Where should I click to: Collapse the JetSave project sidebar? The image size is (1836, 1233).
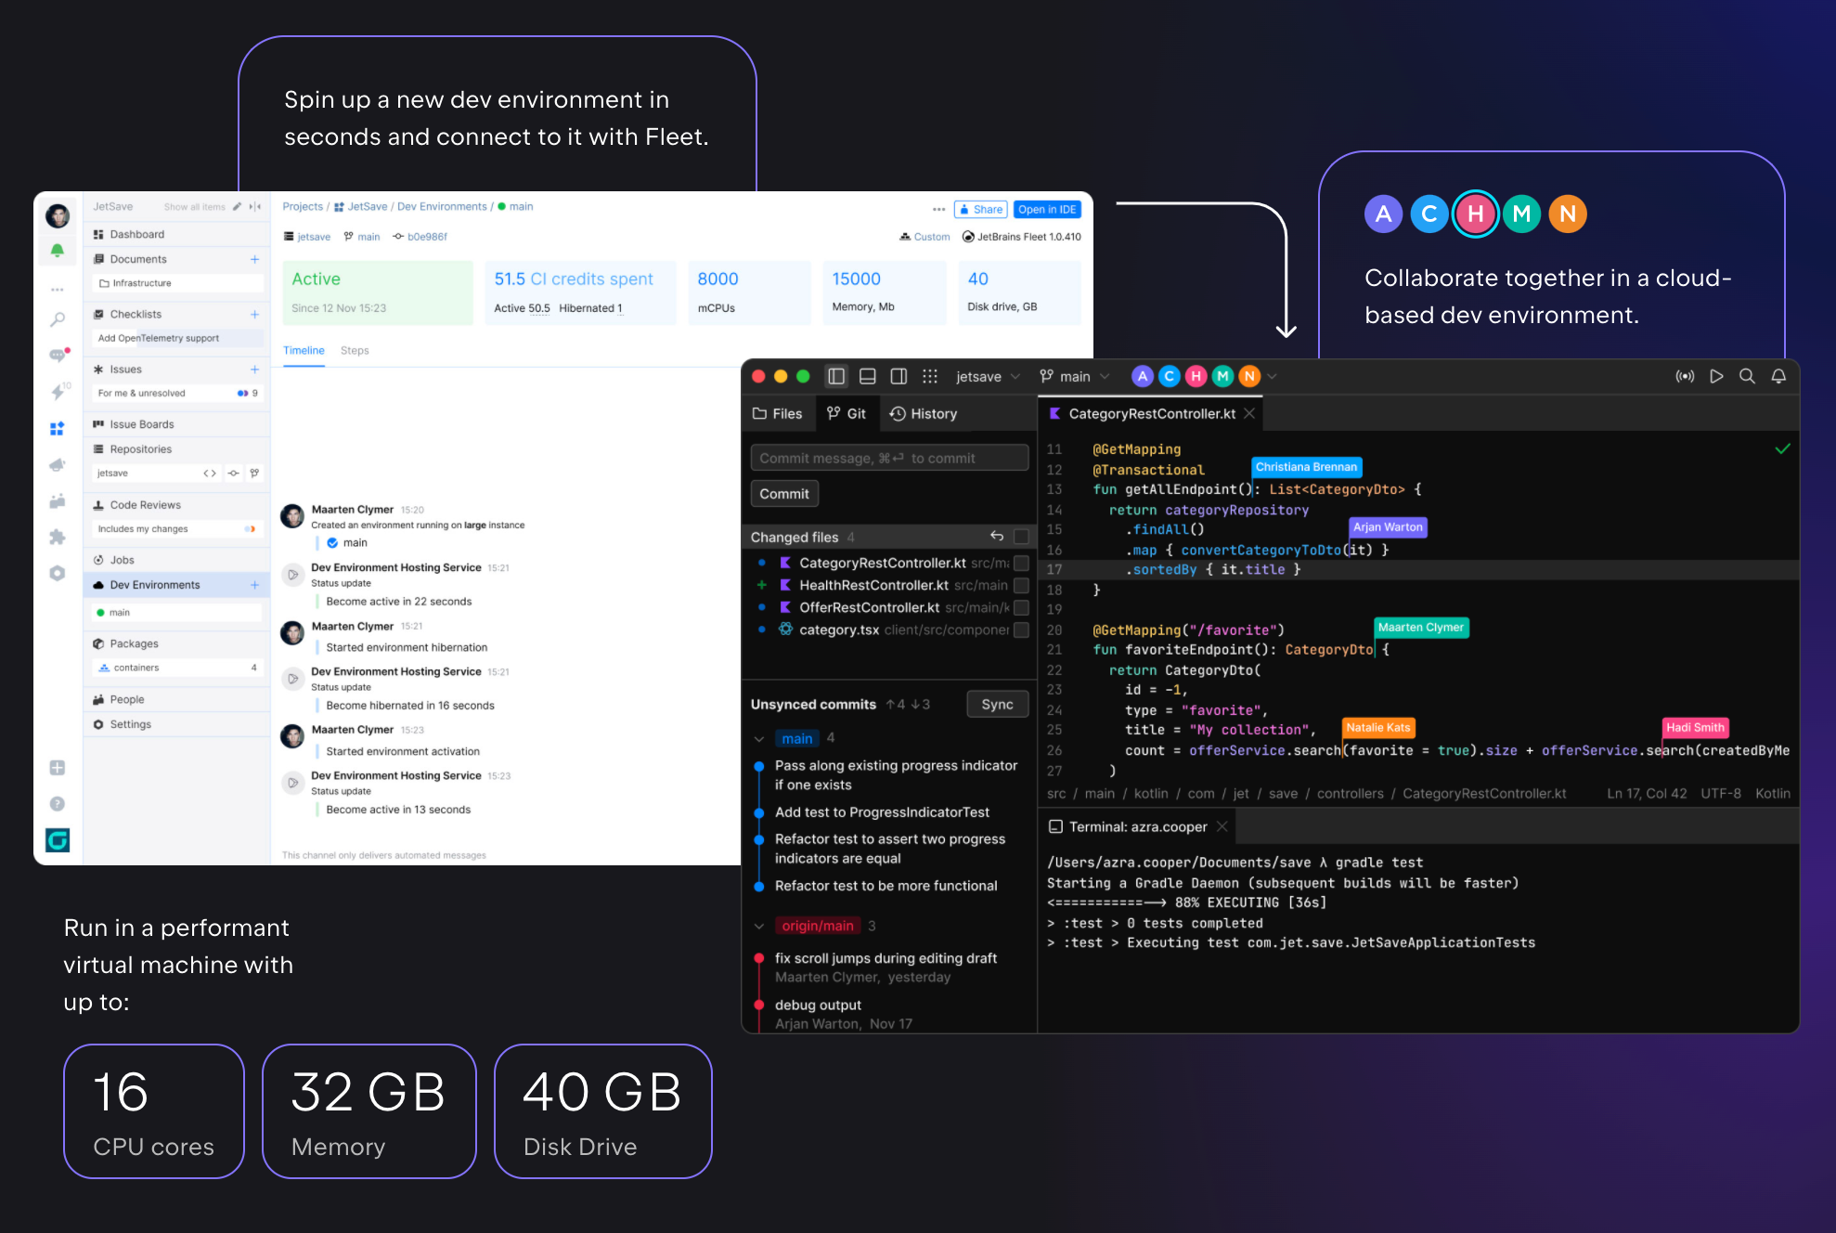tap(255, 206)
